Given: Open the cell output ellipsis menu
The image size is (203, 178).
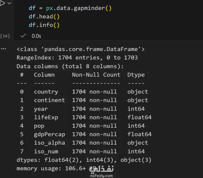Looking at the screenshot, I should click(x=3, y=49).
